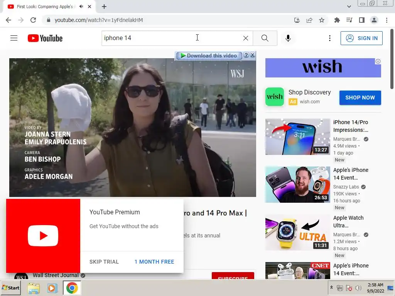Install app via address bar download icon
Image resolution: width=395 pixels, height=296 pixels.
[x=297, y=20]
